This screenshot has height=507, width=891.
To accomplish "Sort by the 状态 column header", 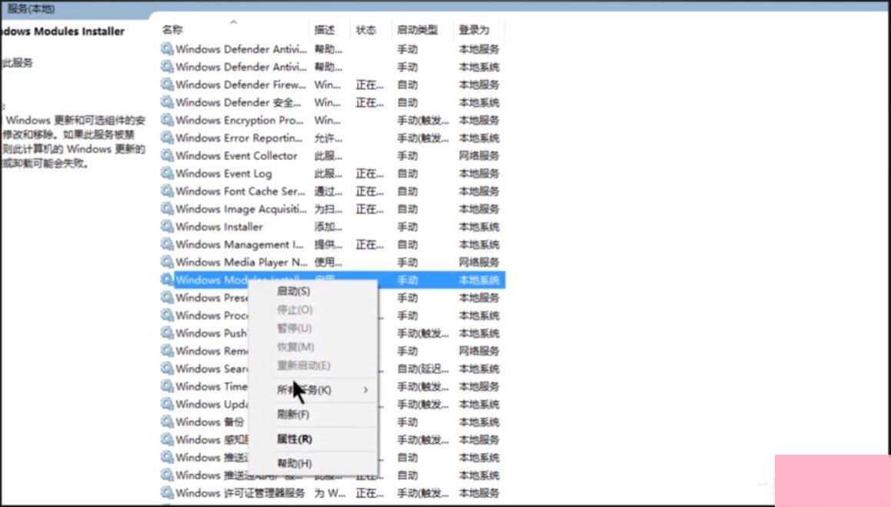I will coord(366,30).
